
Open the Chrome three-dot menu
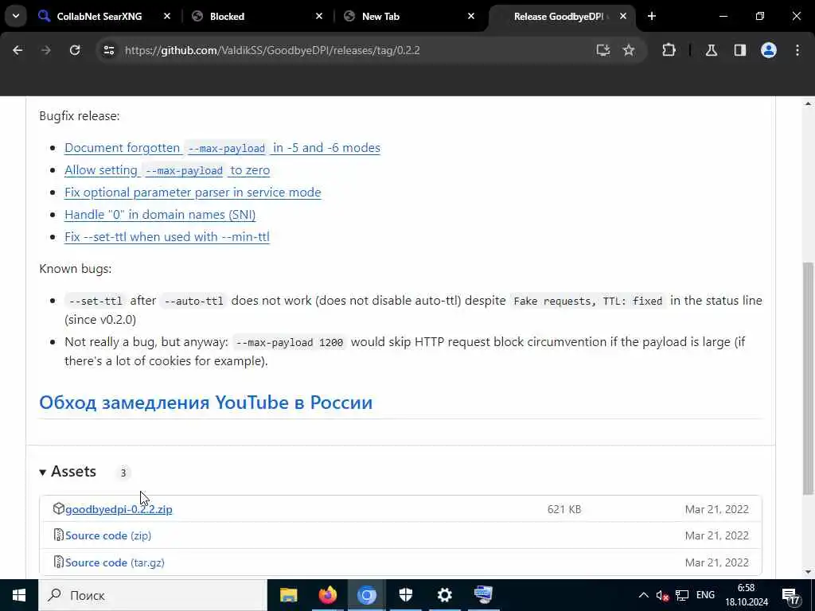pos(797,50)
